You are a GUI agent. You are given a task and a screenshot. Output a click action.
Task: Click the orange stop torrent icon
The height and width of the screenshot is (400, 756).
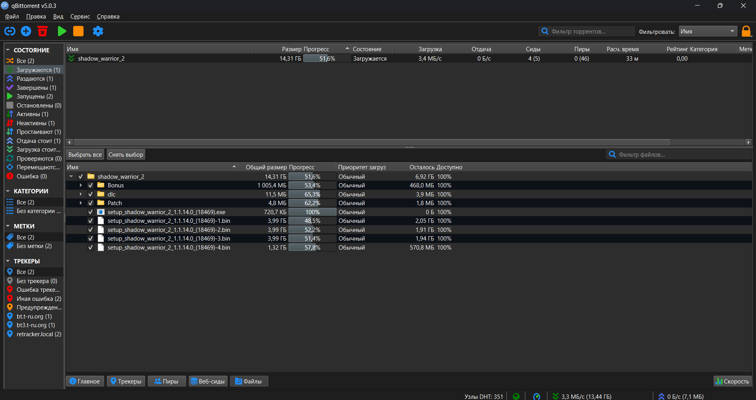pyautogui.click(x=78, y=31)
